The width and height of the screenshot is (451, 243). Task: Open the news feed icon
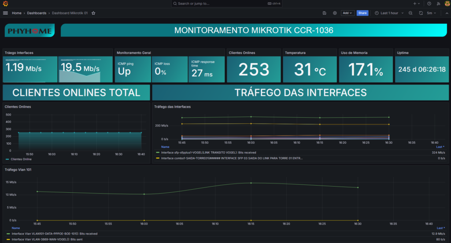(x=437, y=4)
